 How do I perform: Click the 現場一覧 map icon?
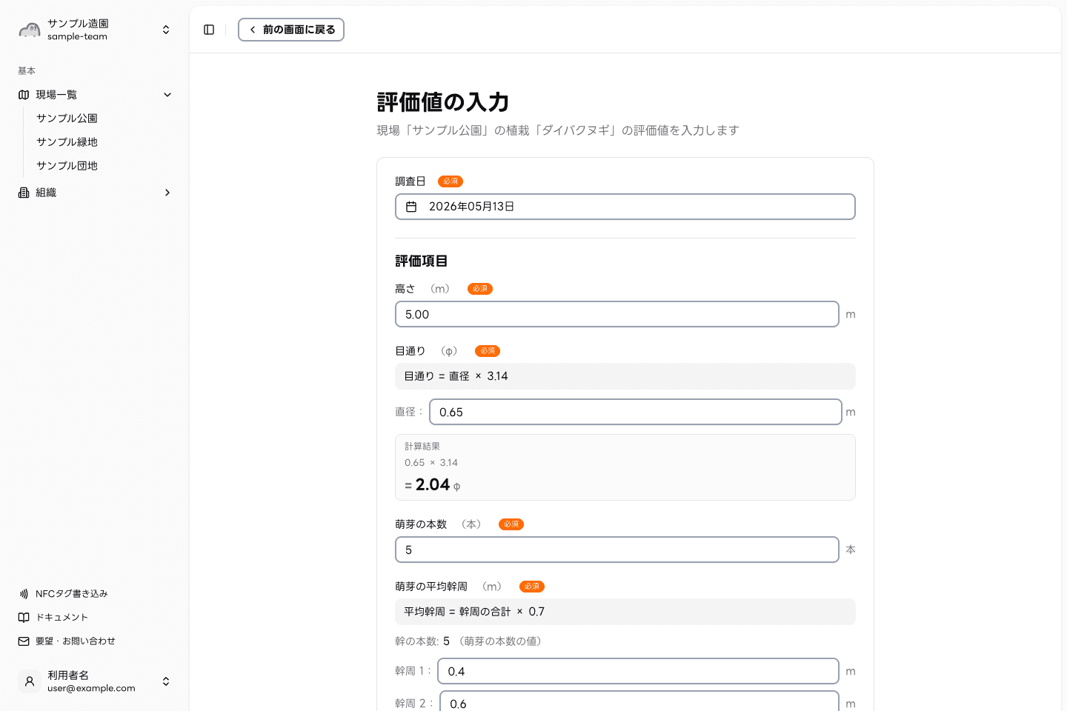click(24, 95)
